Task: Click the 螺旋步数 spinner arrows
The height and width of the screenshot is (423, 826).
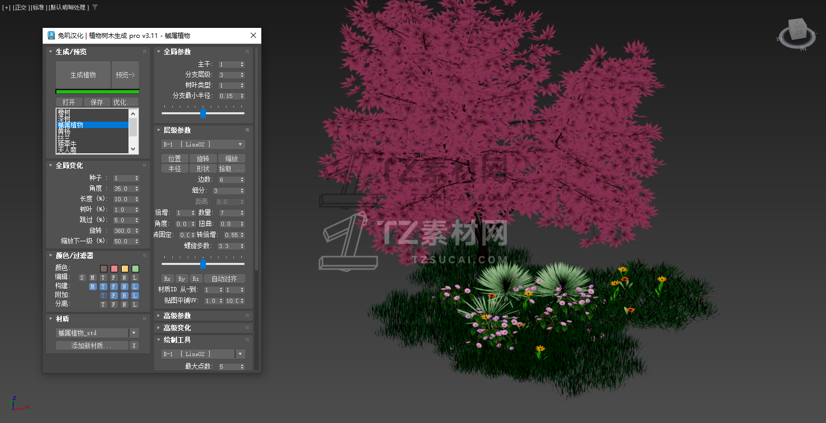Action: [x=242, y=246]
